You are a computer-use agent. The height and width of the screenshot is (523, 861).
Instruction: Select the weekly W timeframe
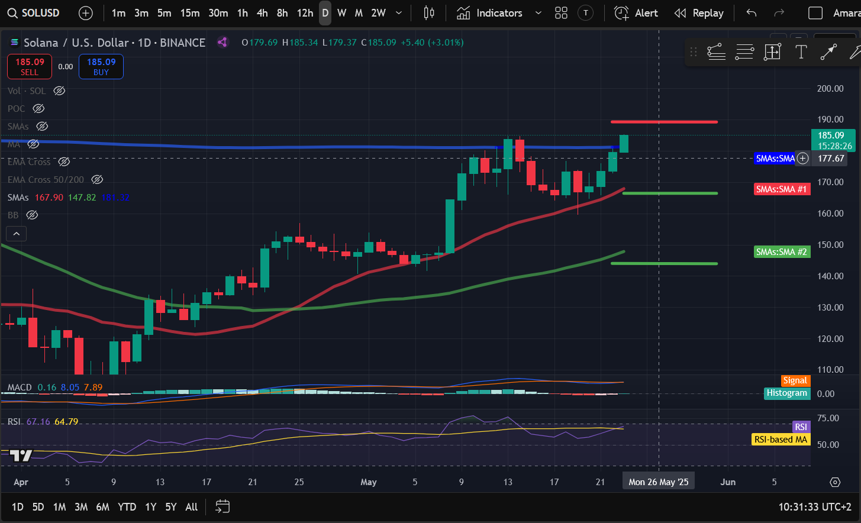pyautogui.click(x=341, y=13)
